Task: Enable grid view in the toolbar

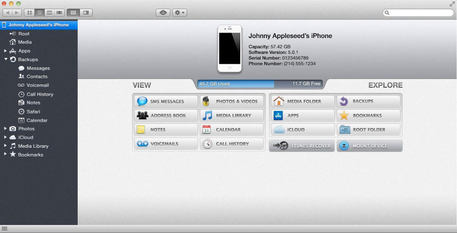Action: [29, 12]
